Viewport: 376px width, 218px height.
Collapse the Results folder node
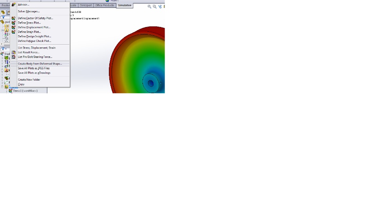[x=2, y=87]
